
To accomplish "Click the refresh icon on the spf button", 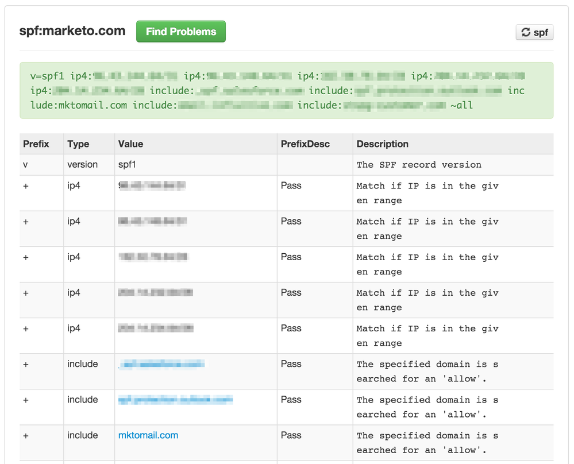I will 526,33.
